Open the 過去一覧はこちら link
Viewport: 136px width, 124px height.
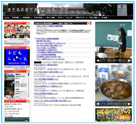tap(65, 23)
